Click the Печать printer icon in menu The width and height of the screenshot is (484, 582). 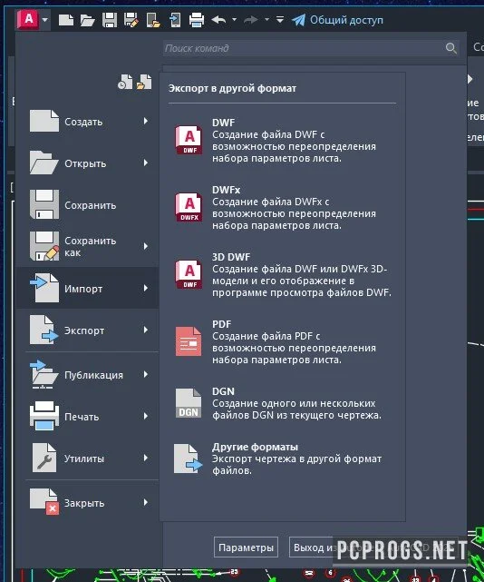(x=44, y=416)
